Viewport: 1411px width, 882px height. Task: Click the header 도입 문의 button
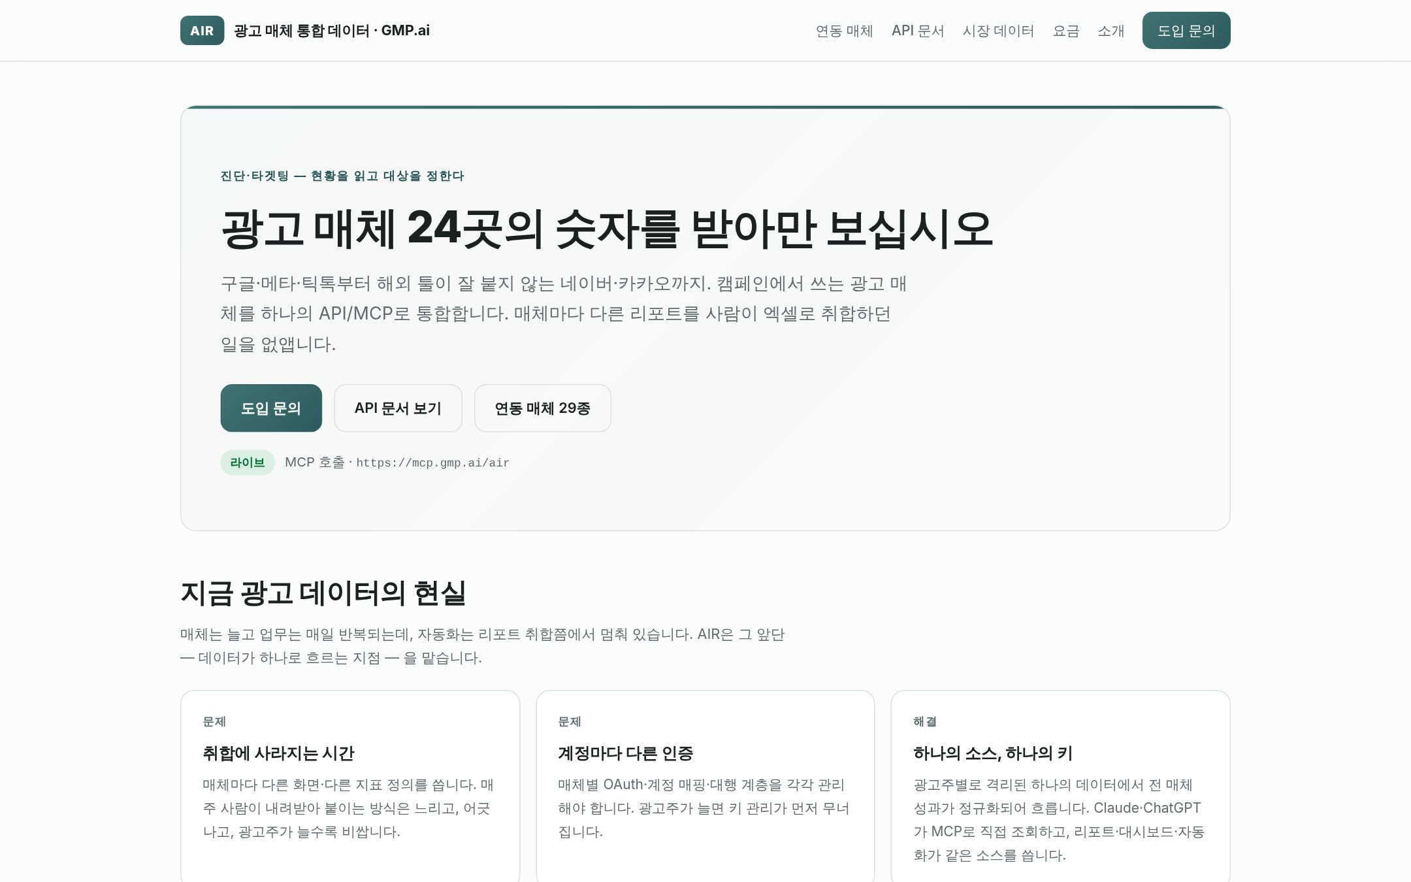(1186, 31)
